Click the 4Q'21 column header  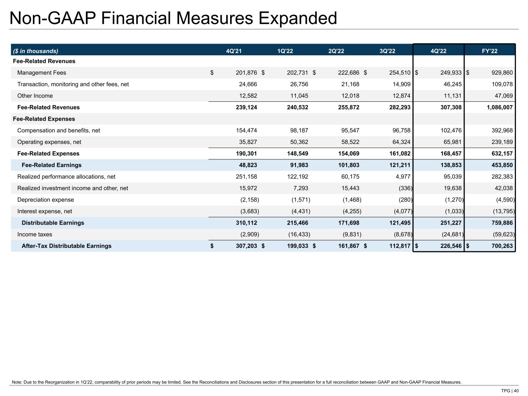pyautogui.click(x=234, y=51)
